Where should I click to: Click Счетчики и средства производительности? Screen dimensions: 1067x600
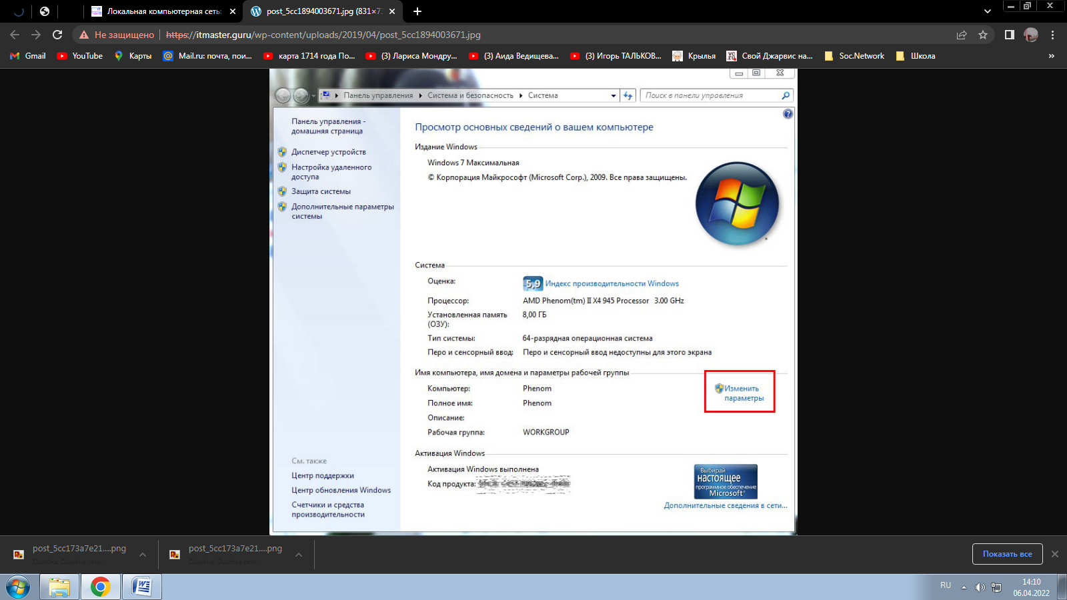(328, 509)
